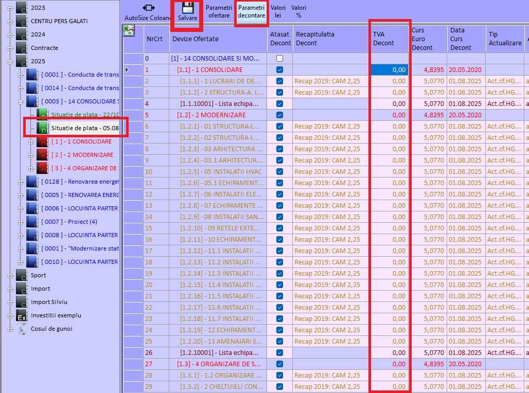The image size is (529, 393).
Task: Click the Investitii exemplu folder icon
Action: (22, 315)
